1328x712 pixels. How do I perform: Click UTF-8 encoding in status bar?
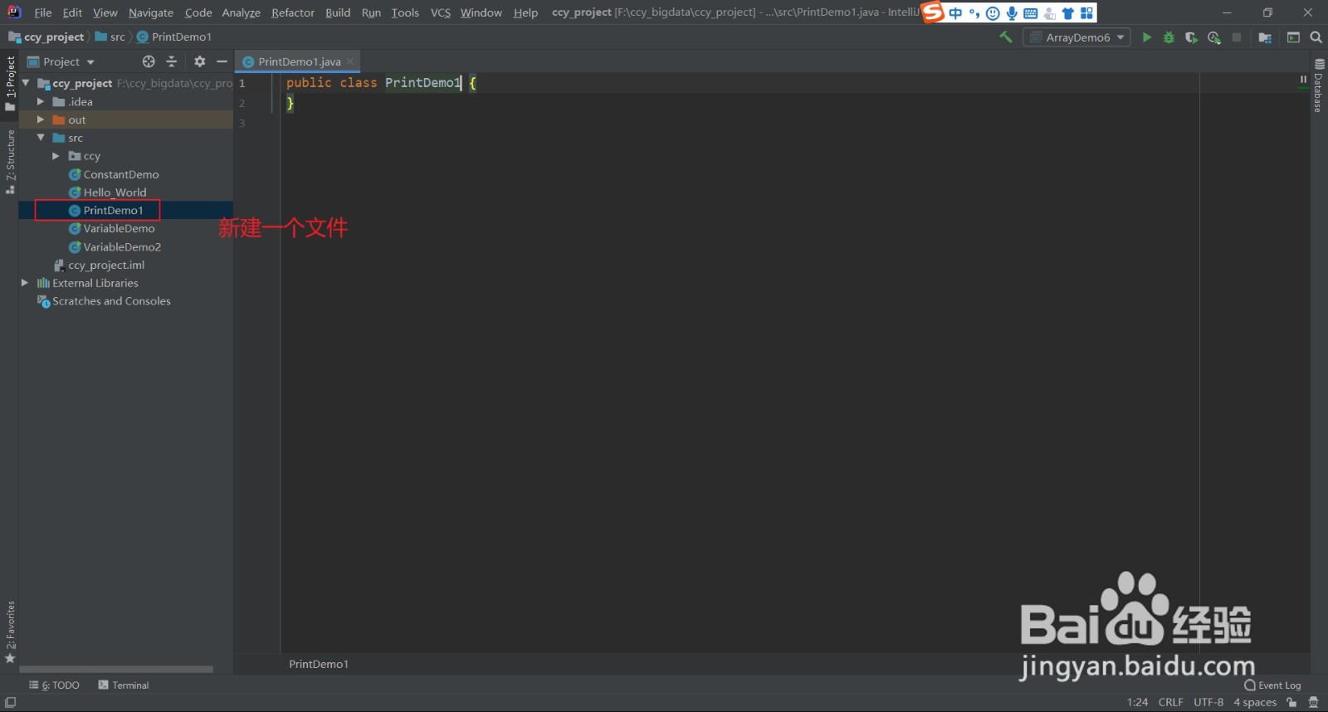(x=1208, y=702)
